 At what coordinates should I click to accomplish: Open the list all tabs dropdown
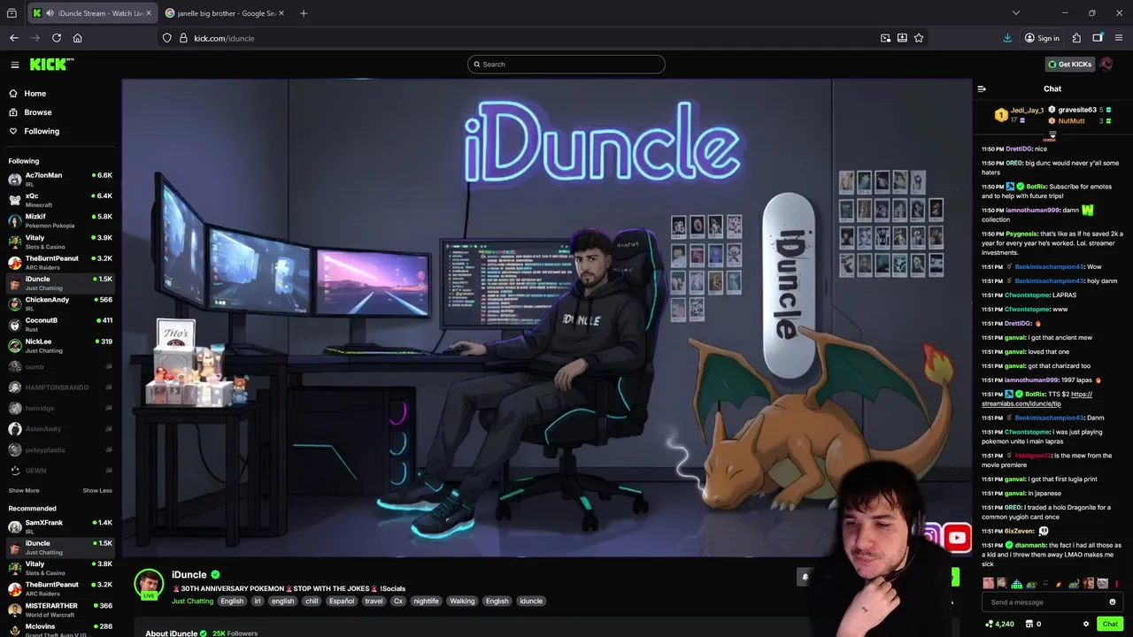(x=1016, y=13)
